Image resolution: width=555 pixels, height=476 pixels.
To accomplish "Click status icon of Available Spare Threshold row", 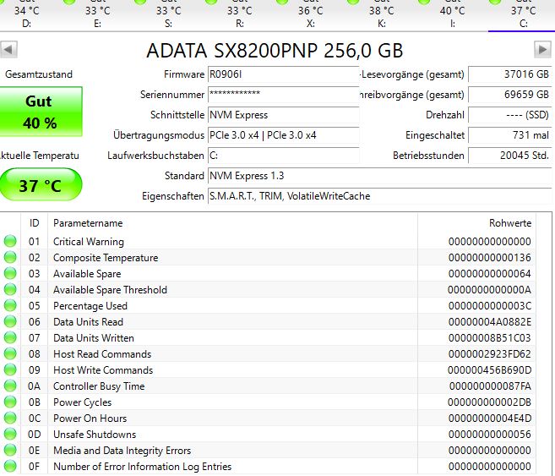I will pos(10,289).
